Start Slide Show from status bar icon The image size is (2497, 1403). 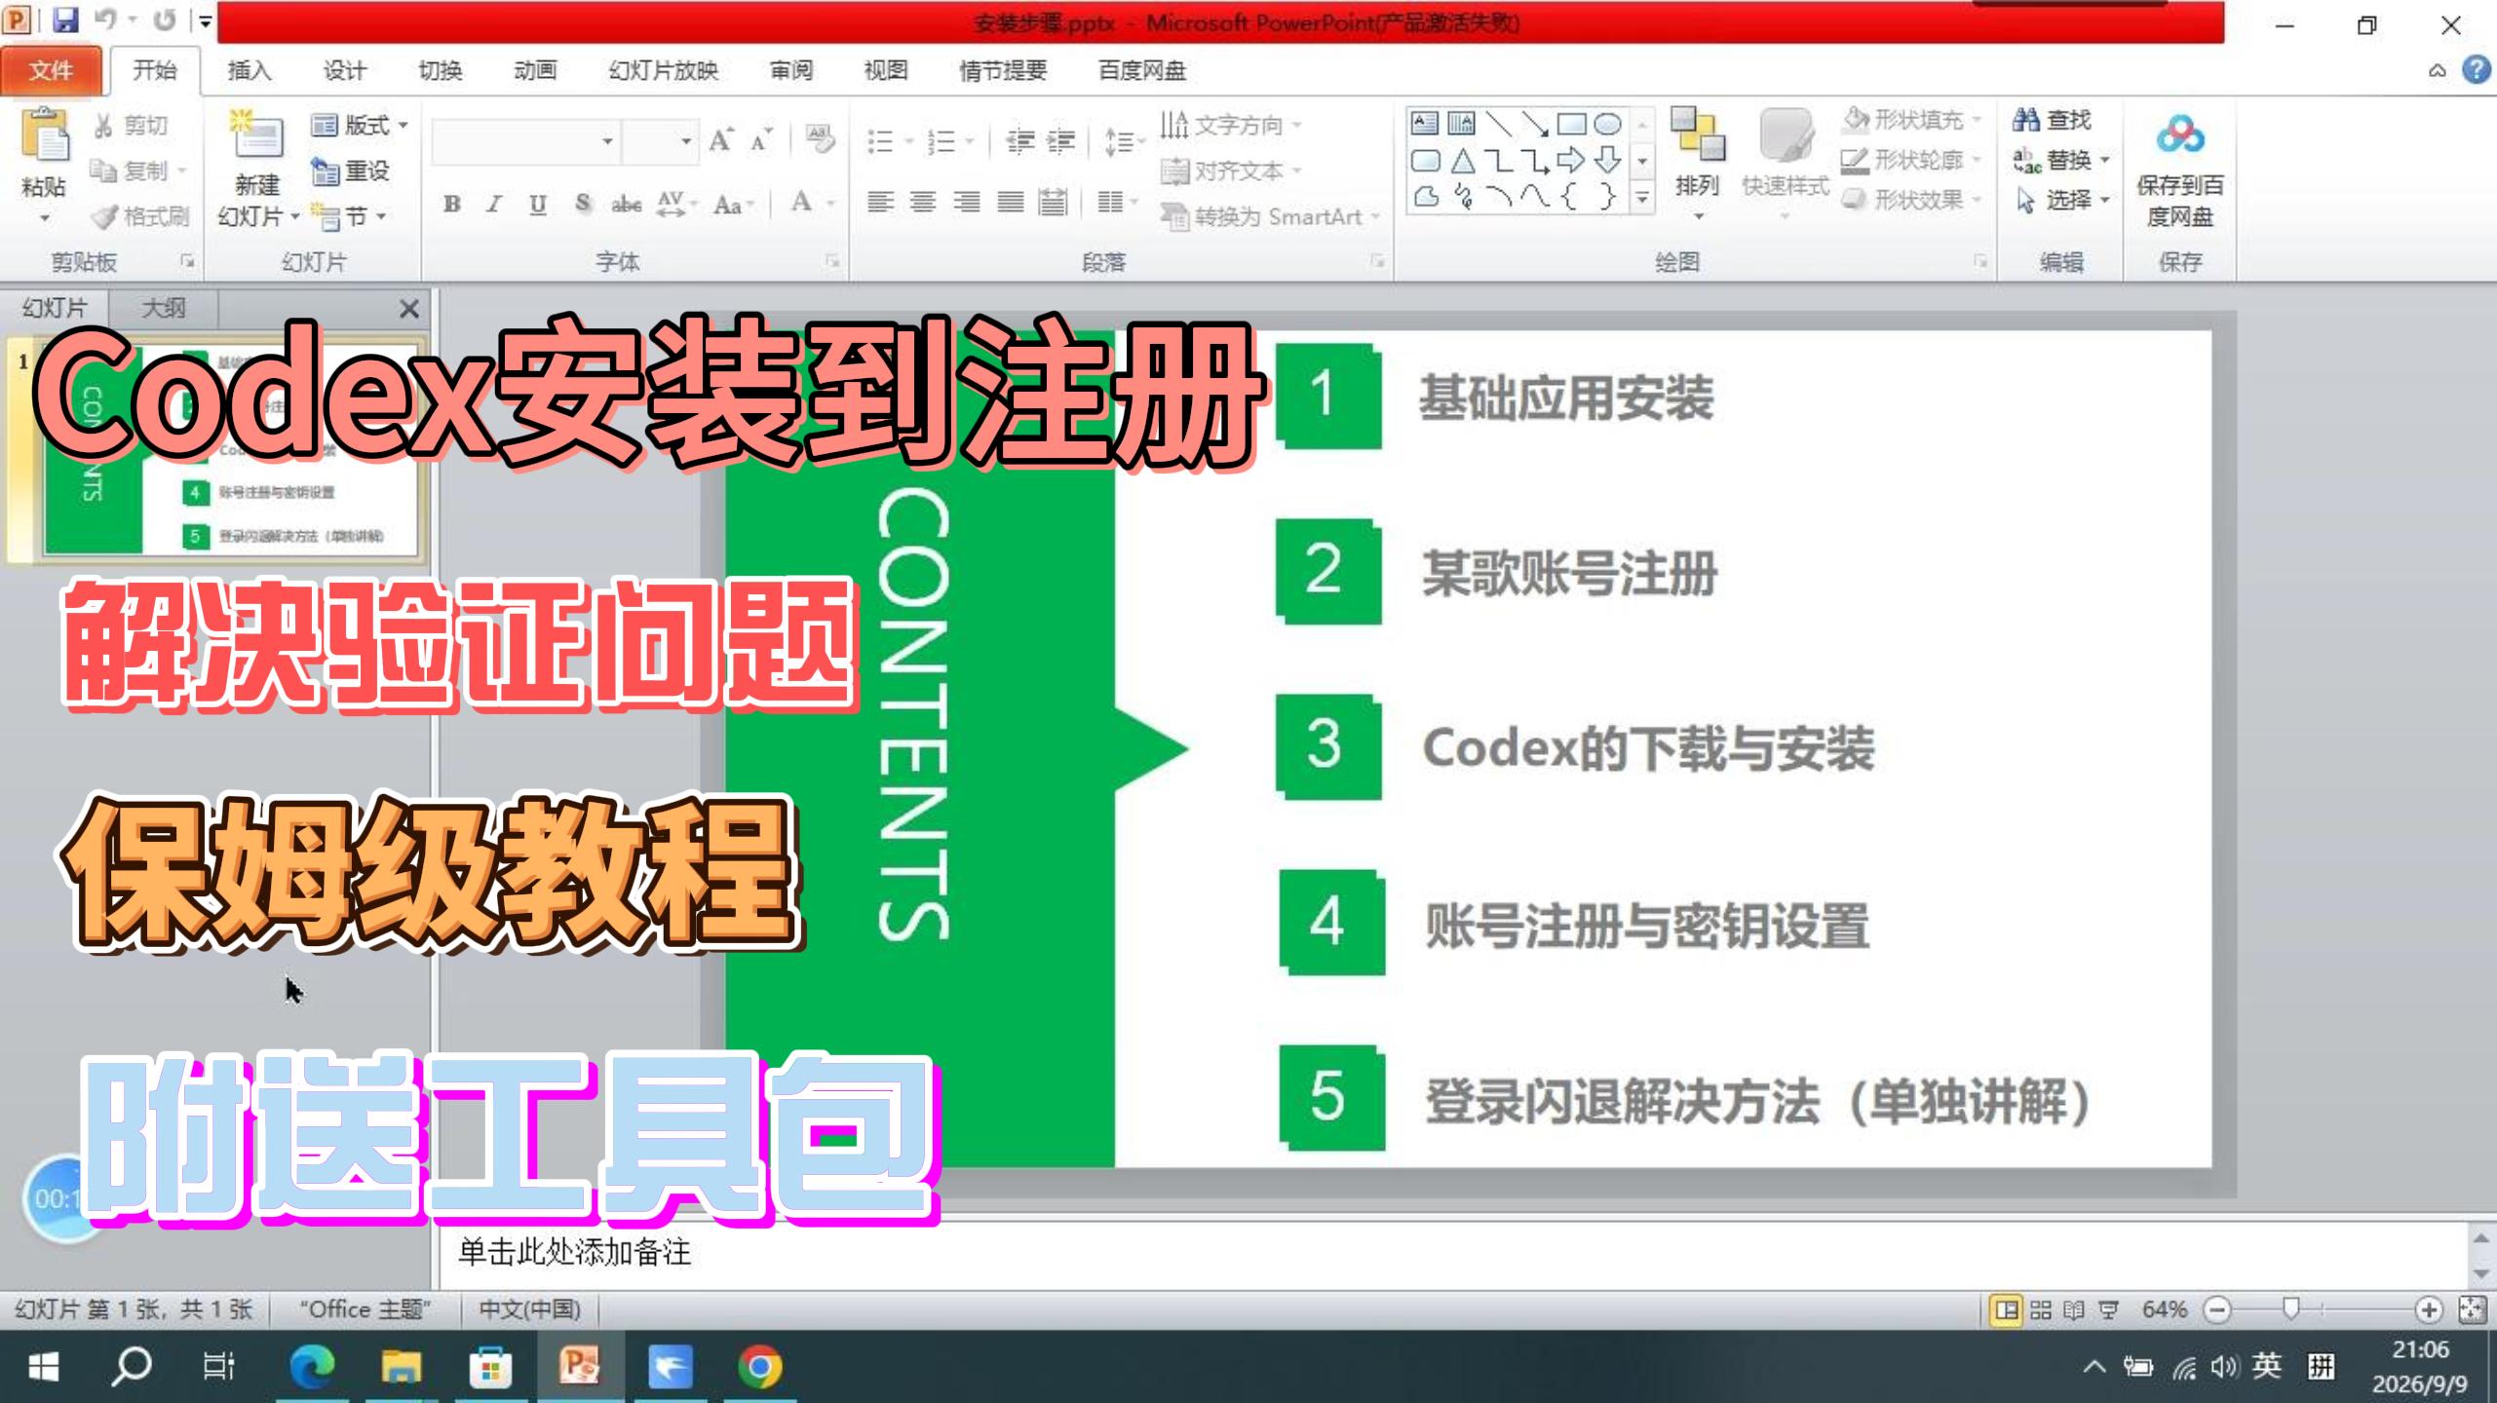(x=2108, y=1310)
